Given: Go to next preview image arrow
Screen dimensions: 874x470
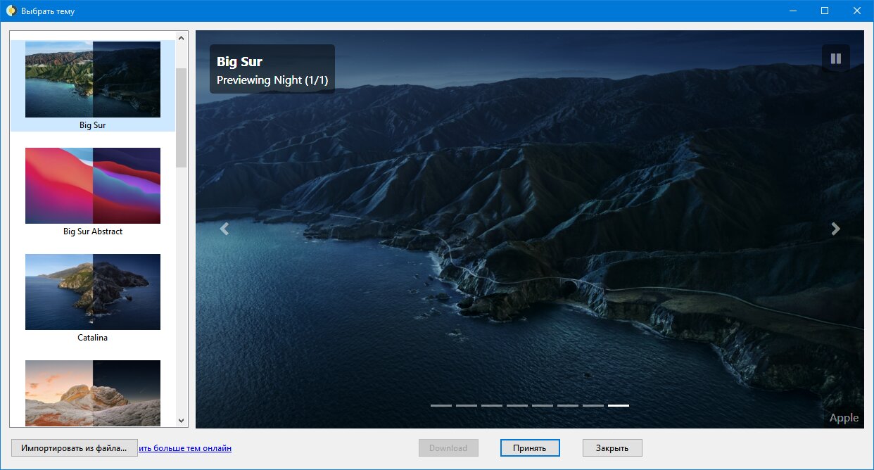Looking at the screenshot, I should [835, 229].
